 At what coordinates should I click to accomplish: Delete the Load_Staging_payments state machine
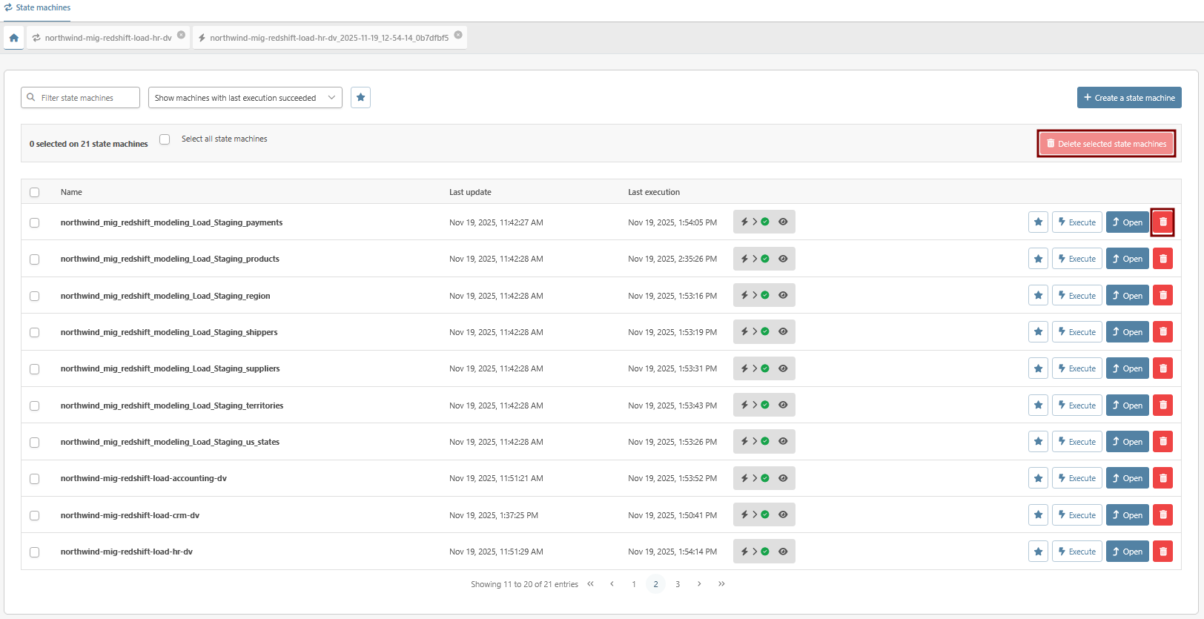[1162, 222]
